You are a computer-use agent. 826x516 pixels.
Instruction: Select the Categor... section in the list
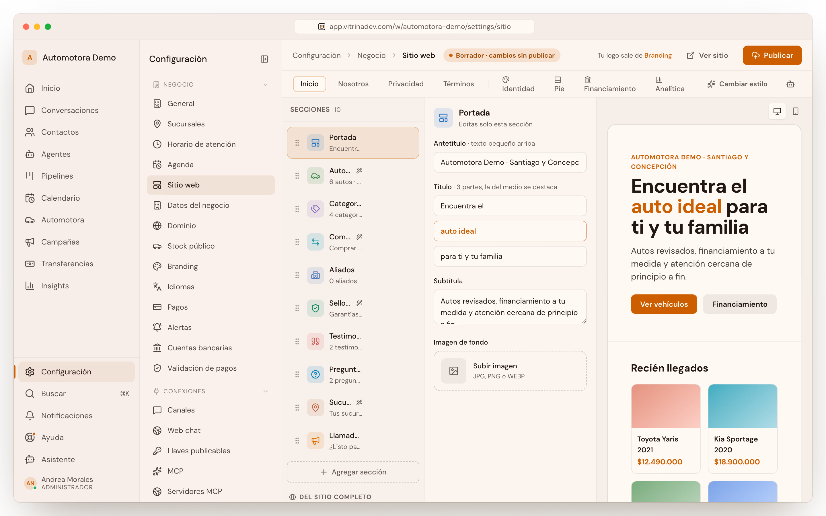click(353, 209)
